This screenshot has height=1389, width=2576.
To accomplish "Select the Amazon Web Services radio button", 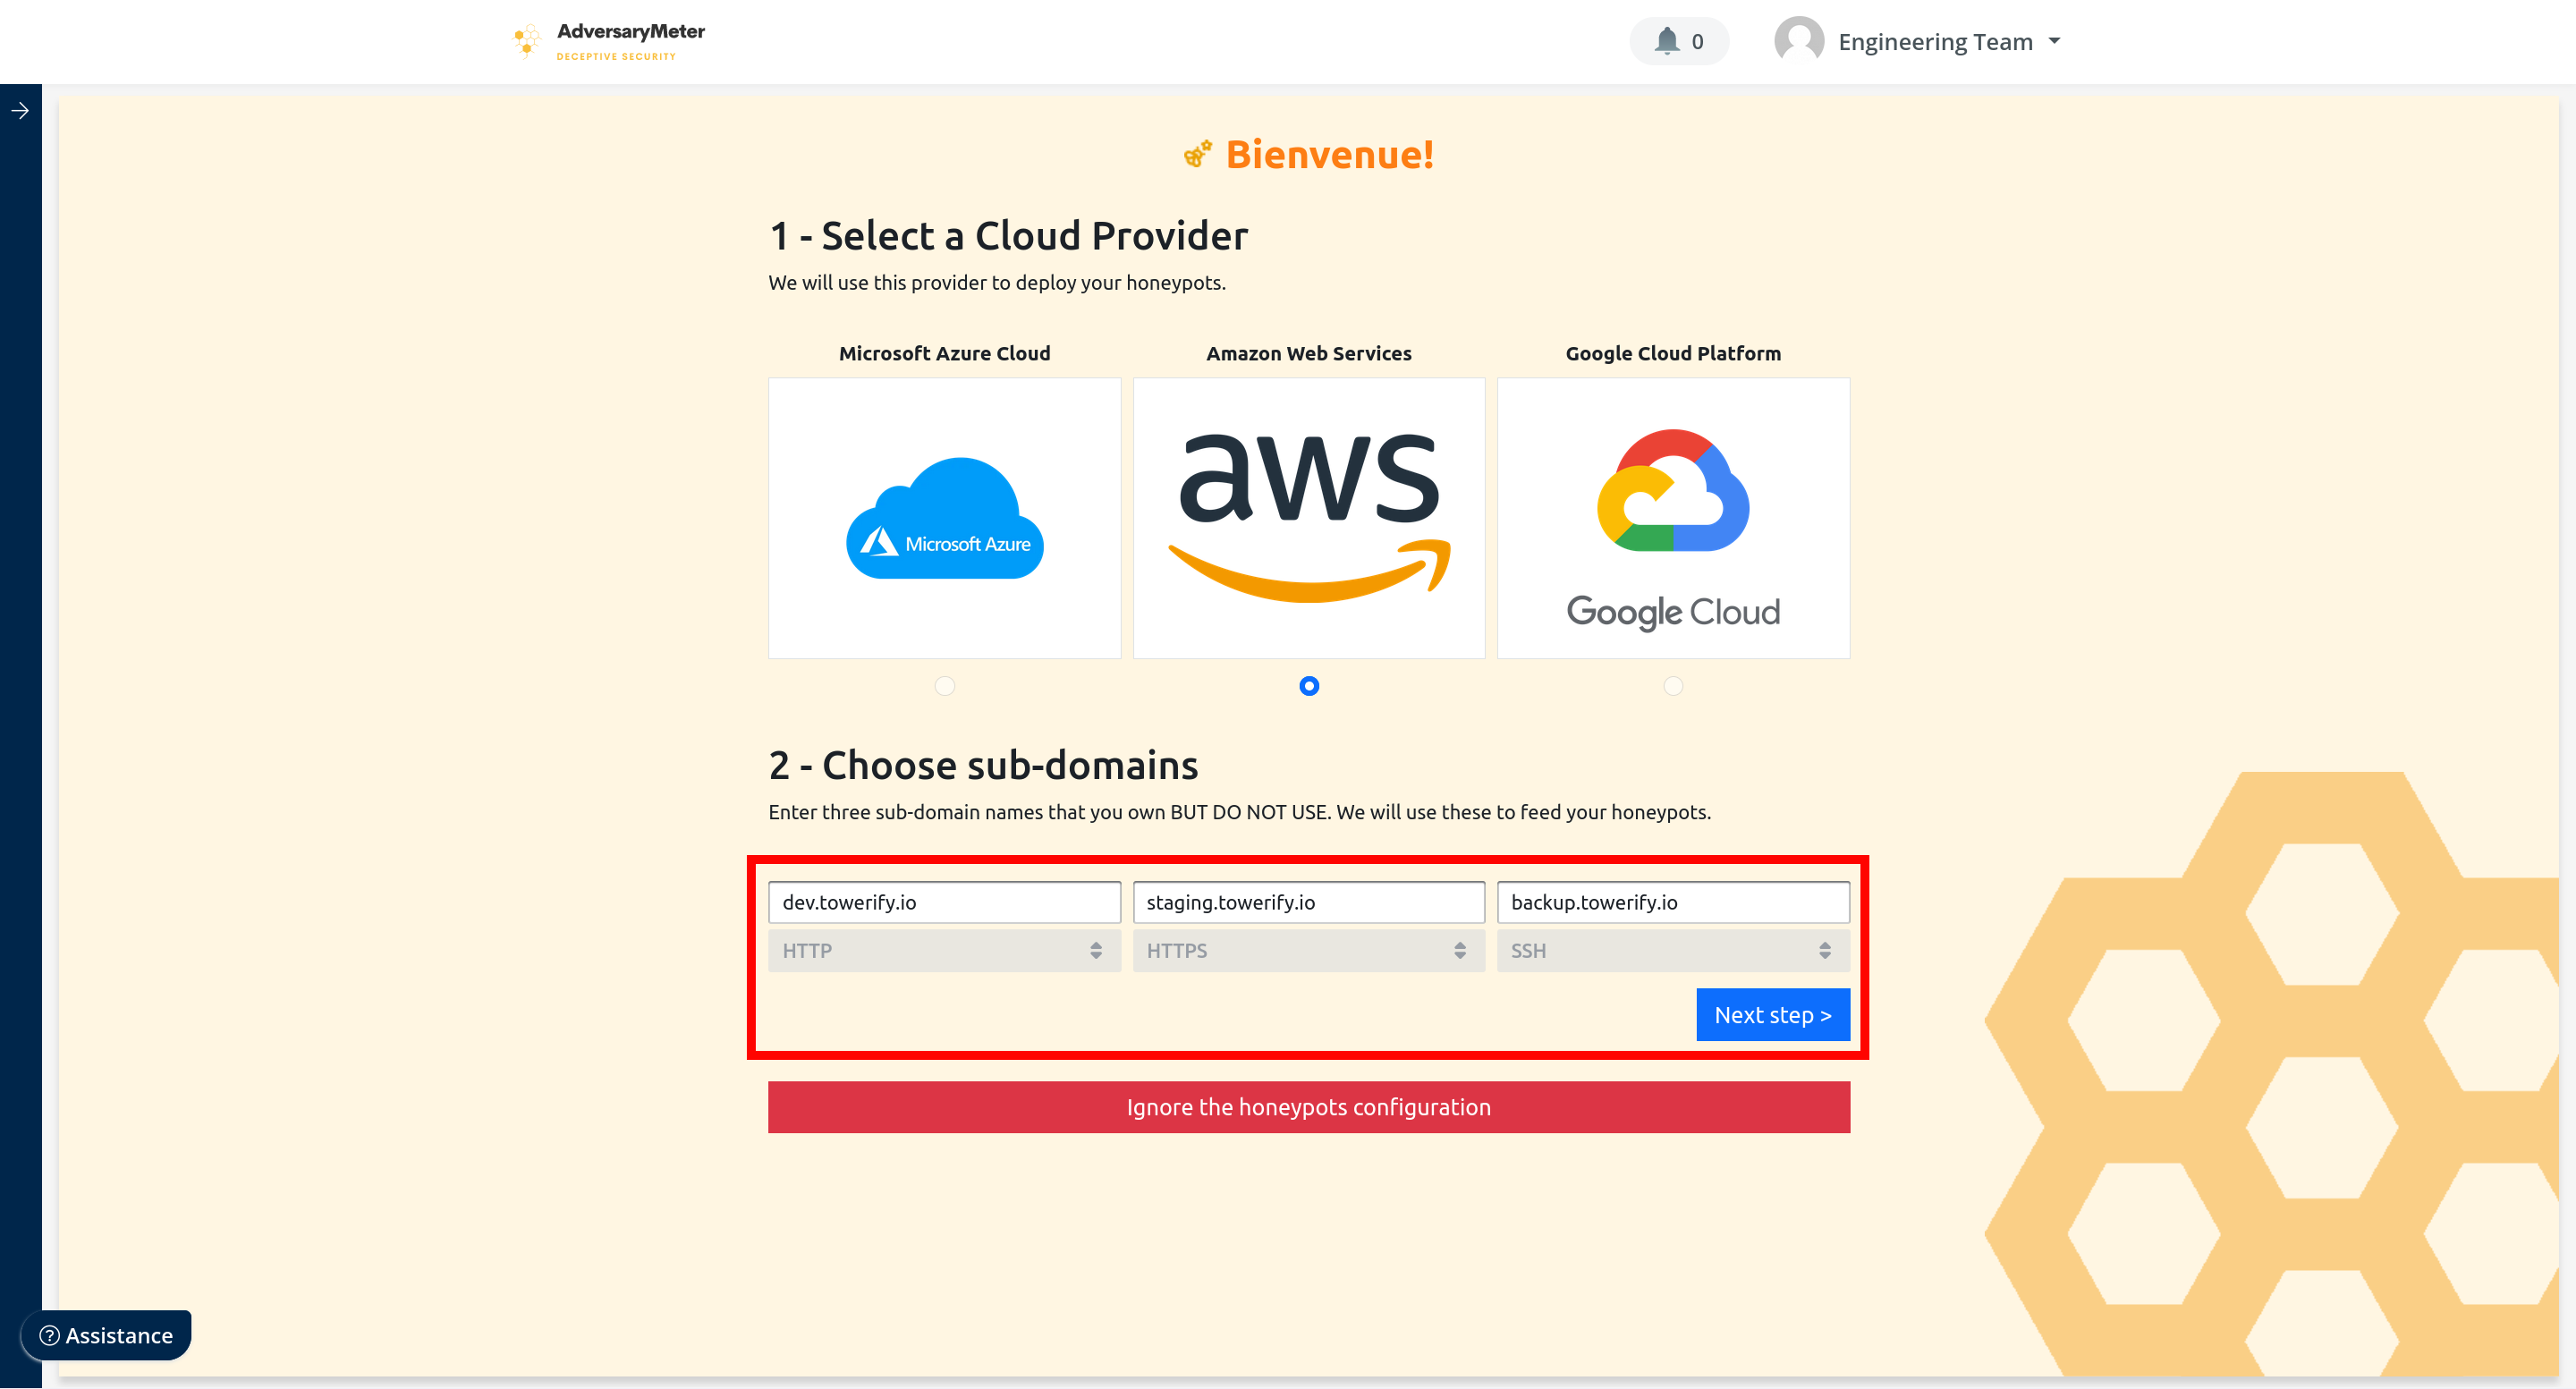I will pyautogui.click(x=1308, y=686).
